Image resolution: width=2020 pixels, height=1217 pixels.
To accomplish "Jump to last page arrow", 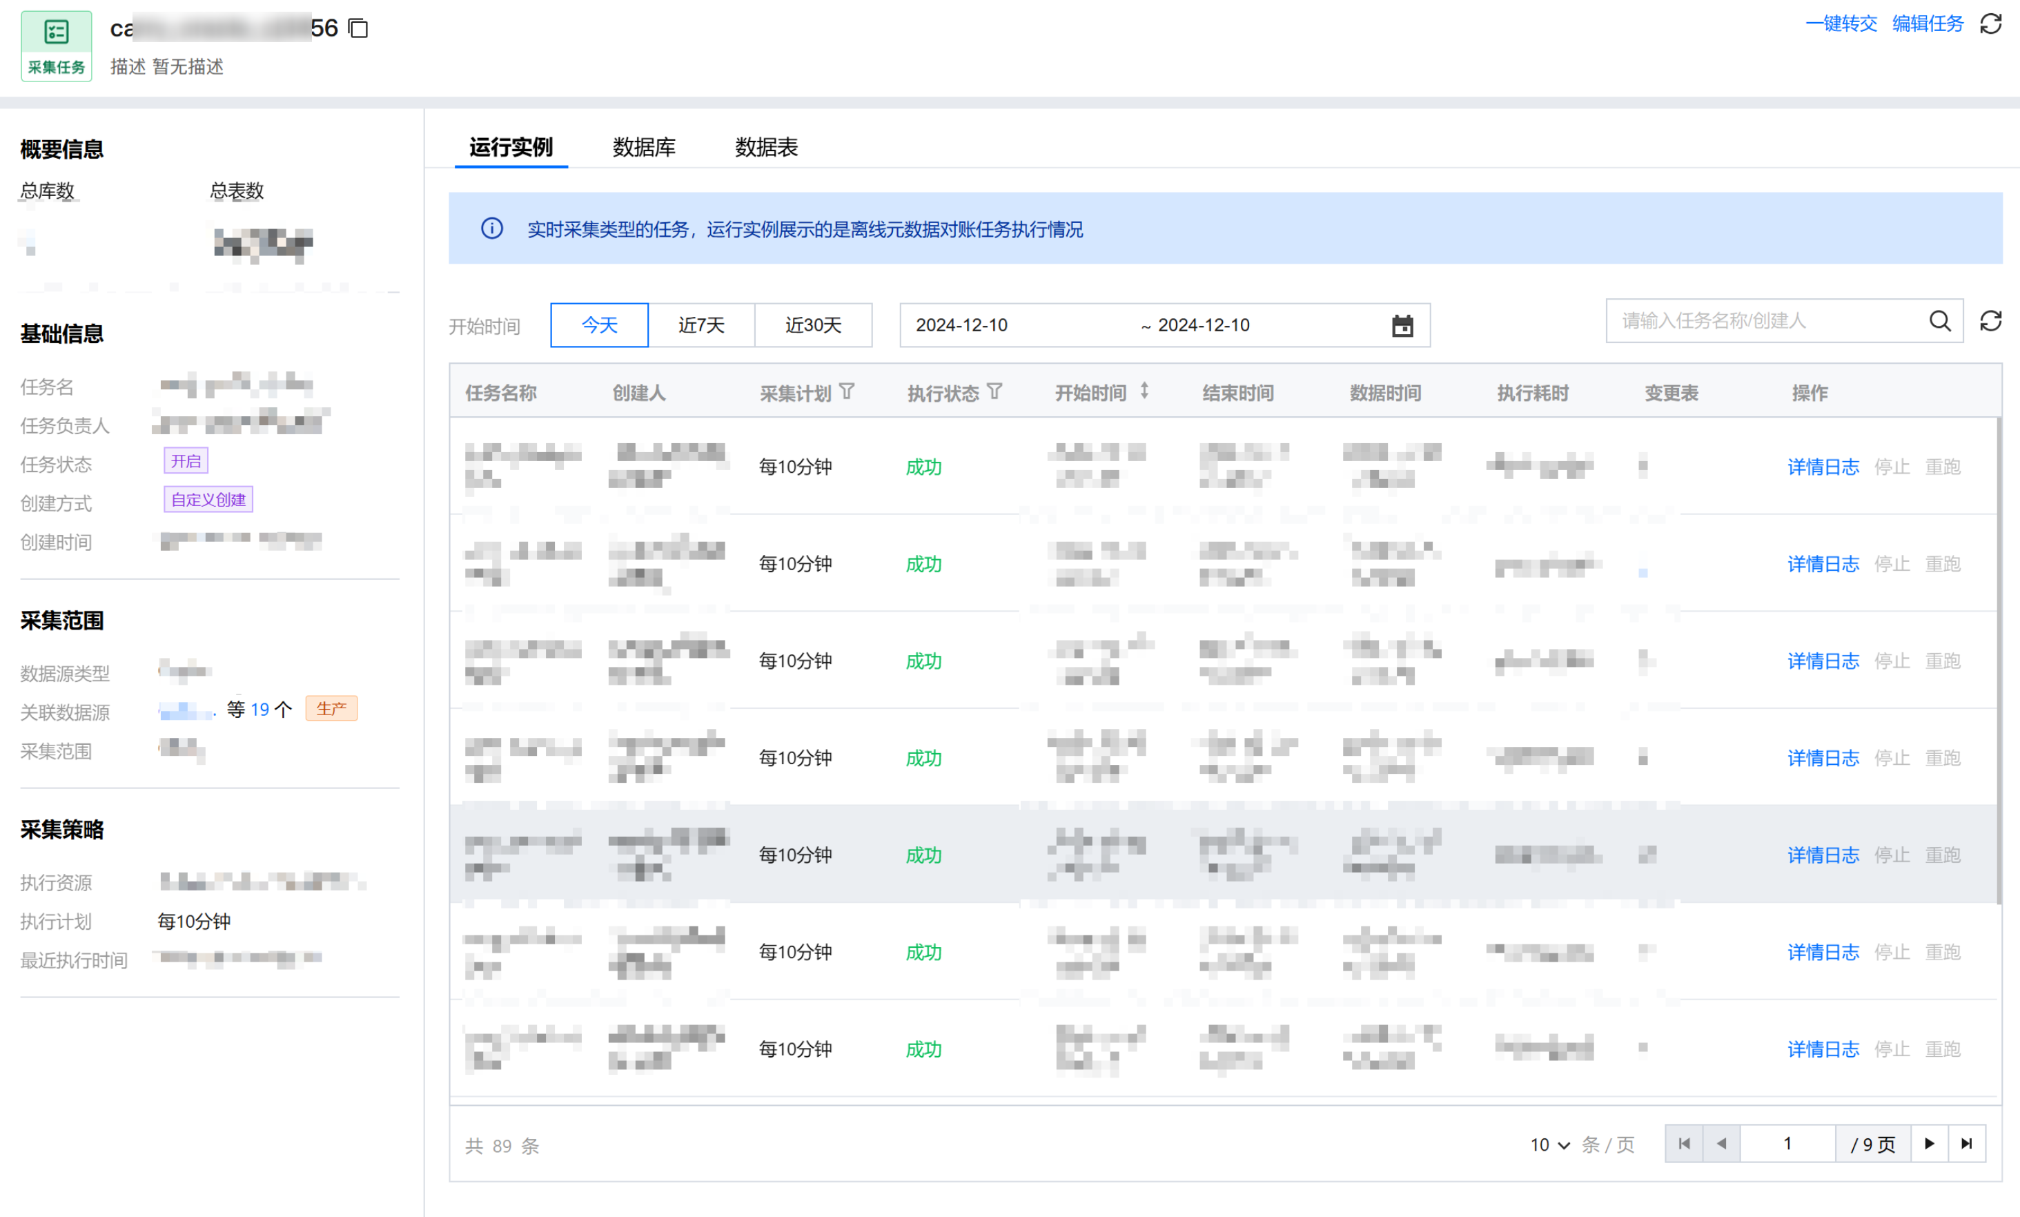I will click(1966, 1143).
